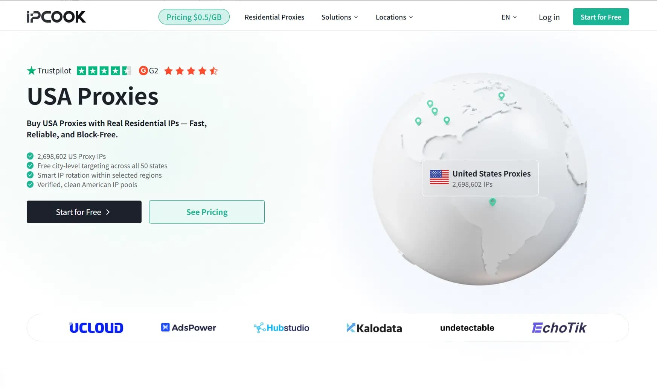
Task: Click the EchoTik partner logo
Action: point(559,328)
